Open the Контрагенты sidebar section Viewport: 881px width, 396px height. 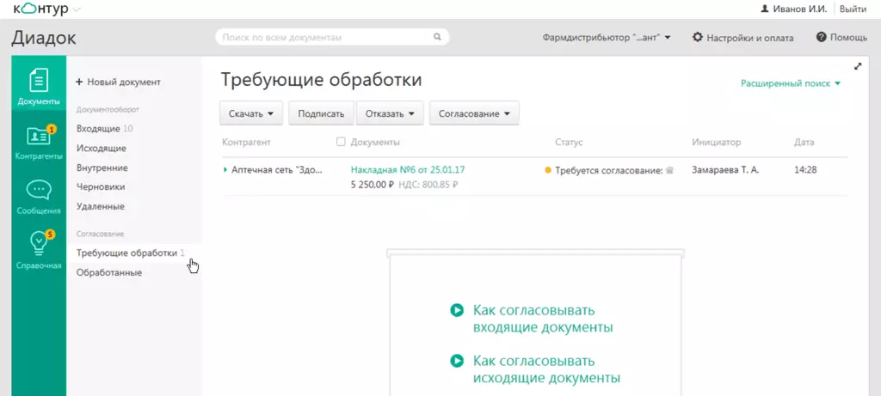click(39, 143)
